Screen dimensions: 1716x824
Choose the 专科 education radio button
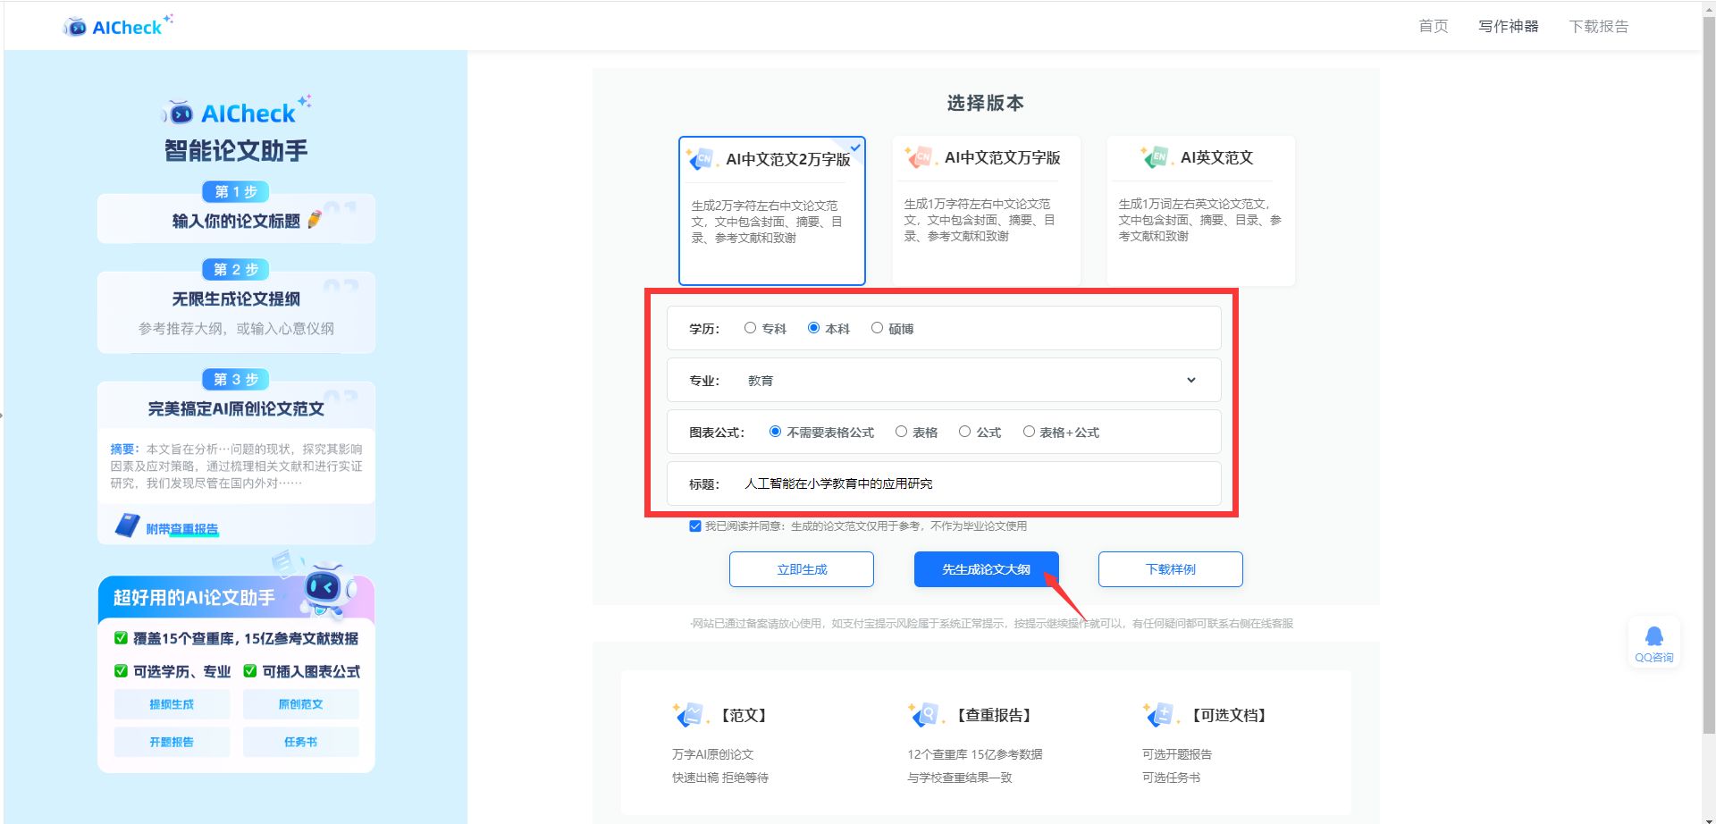750,328
